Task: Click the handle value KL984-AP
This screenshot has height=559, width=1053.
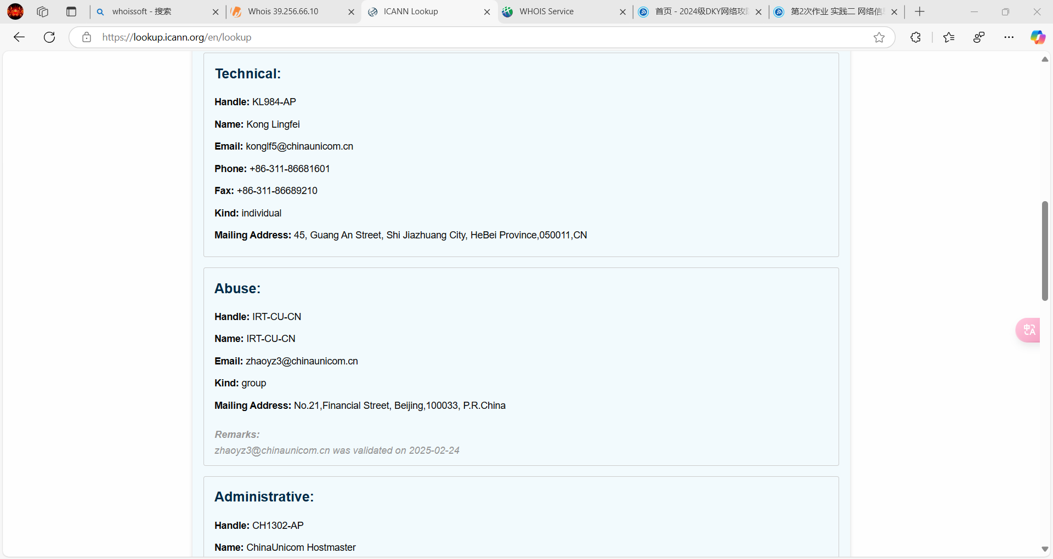Action: pyautogui.click(x=274, y=102)
